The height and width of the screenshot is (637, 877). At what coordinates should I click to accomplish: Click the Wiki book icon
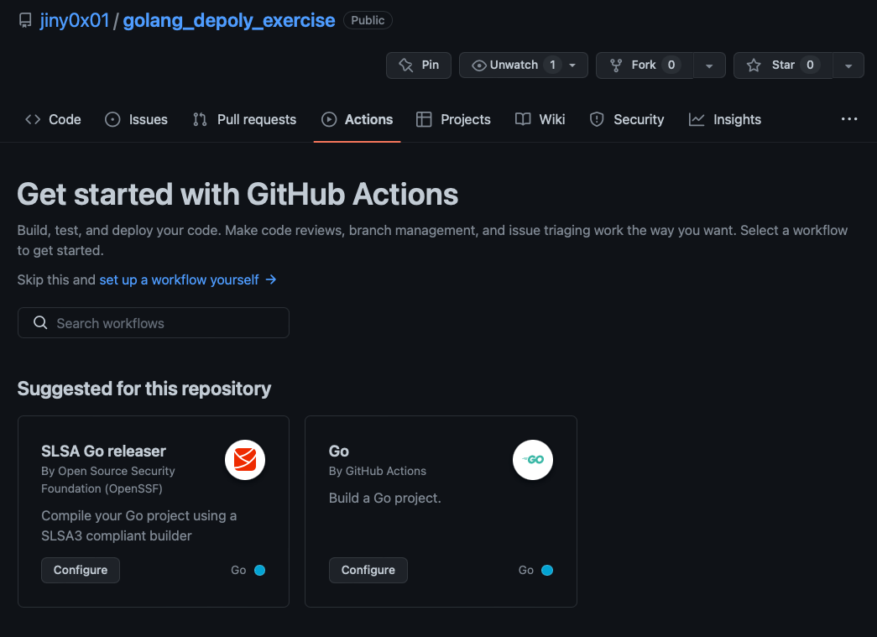point(523,119)
